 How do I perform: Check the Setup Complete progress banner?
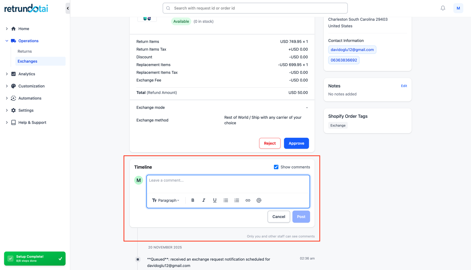[x=35, y=258]
